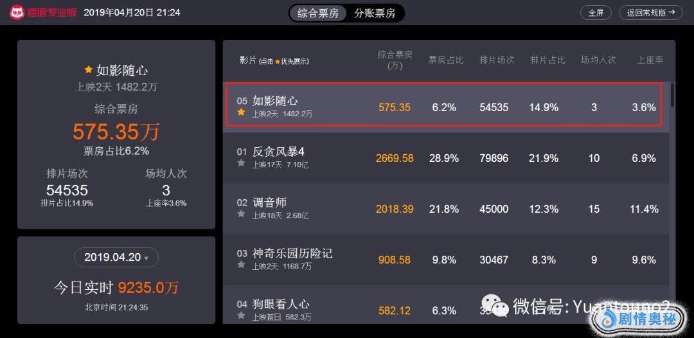
Task: Click the 上座率 column header
Action: point(650,60)
